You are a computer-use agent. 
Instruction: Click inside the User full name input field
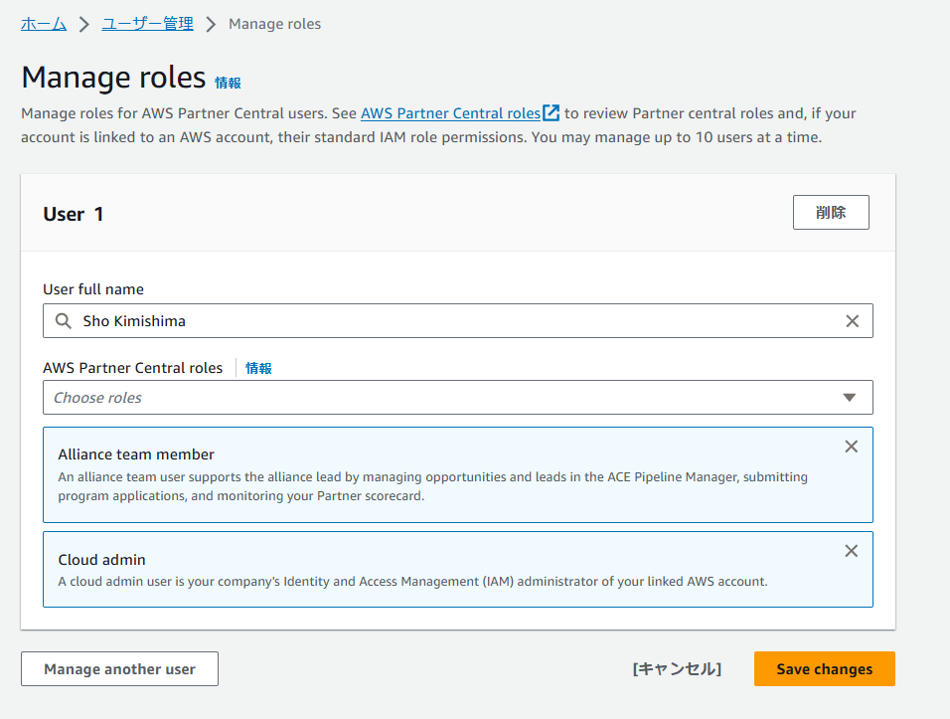coord(397,321)
